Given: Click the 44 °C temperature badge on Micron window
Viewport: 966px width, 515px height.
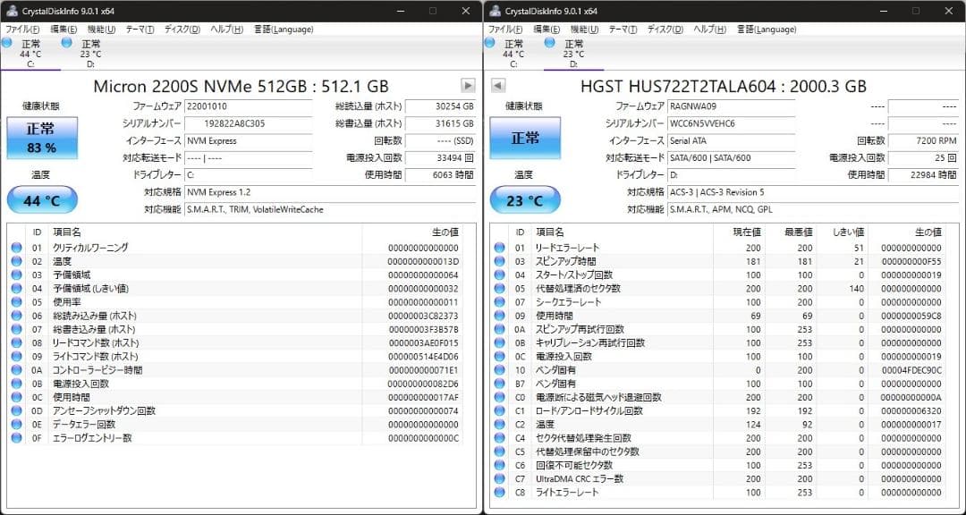Looking at the screenshot, I should coord(41,199).
